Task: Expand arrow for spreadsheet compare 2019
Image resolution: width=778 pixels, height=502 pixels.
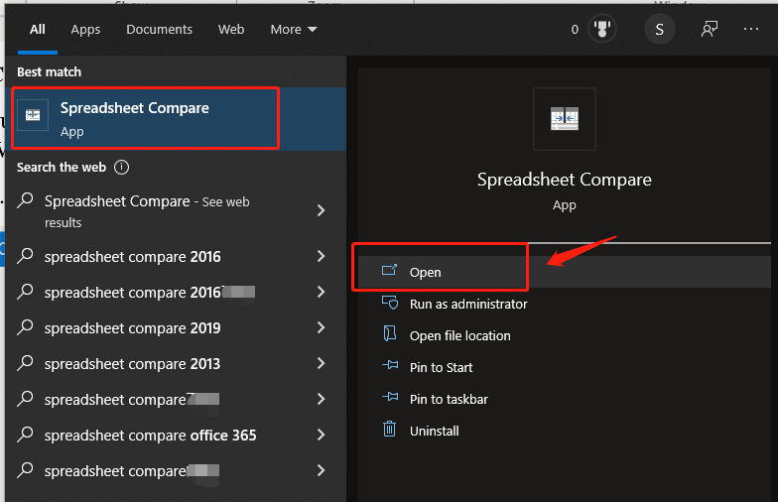Action: point(321,327)
